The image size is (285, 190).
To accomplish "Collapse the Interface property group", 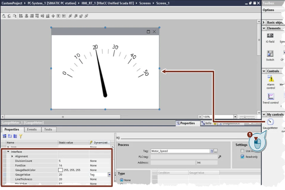I will 8,151.
